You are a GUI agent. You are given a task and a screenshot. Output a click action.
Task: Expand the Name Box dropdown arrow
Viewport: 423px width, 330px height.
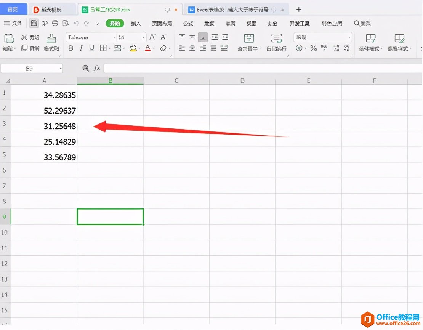click(x=61, y=69)
